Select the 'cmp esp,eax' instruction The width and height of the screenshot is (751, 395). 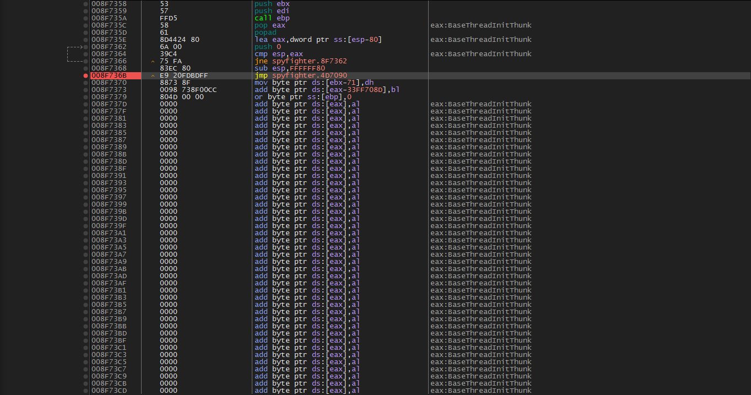(x=278, y=54)
